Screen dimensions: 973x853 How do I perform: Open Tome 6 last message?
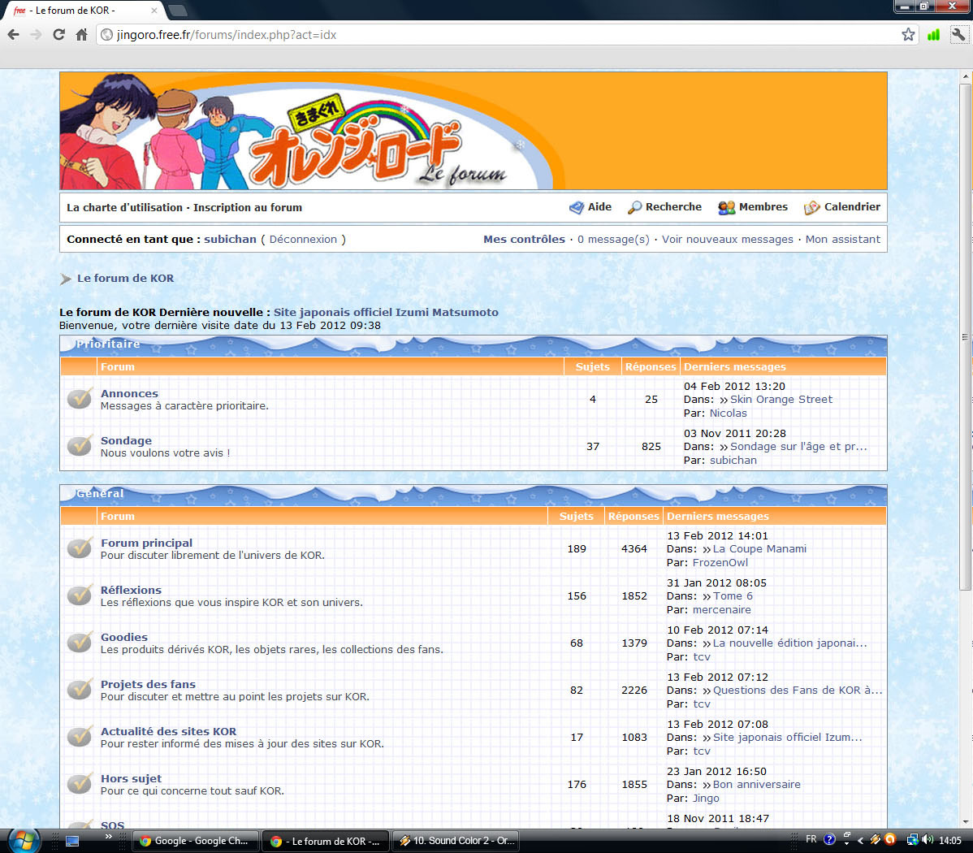(x=733, y=596)
